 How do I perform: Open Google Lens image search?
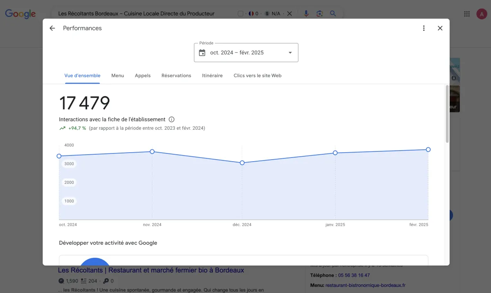click(320, 14)
